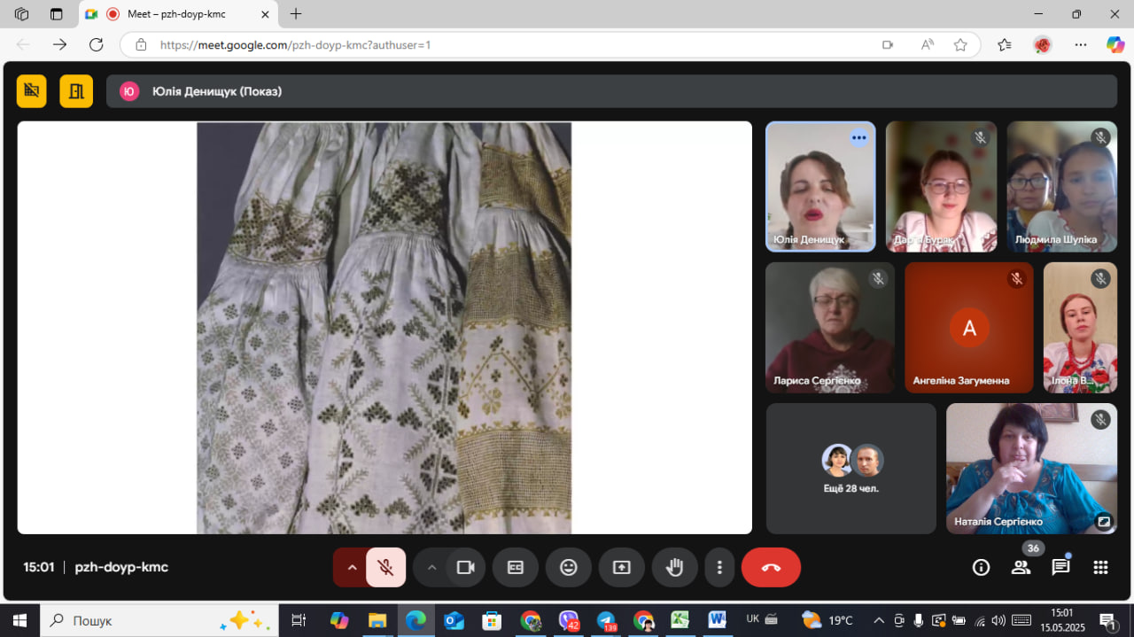Select Лариса Сергієнко video tile

[830, 327]
